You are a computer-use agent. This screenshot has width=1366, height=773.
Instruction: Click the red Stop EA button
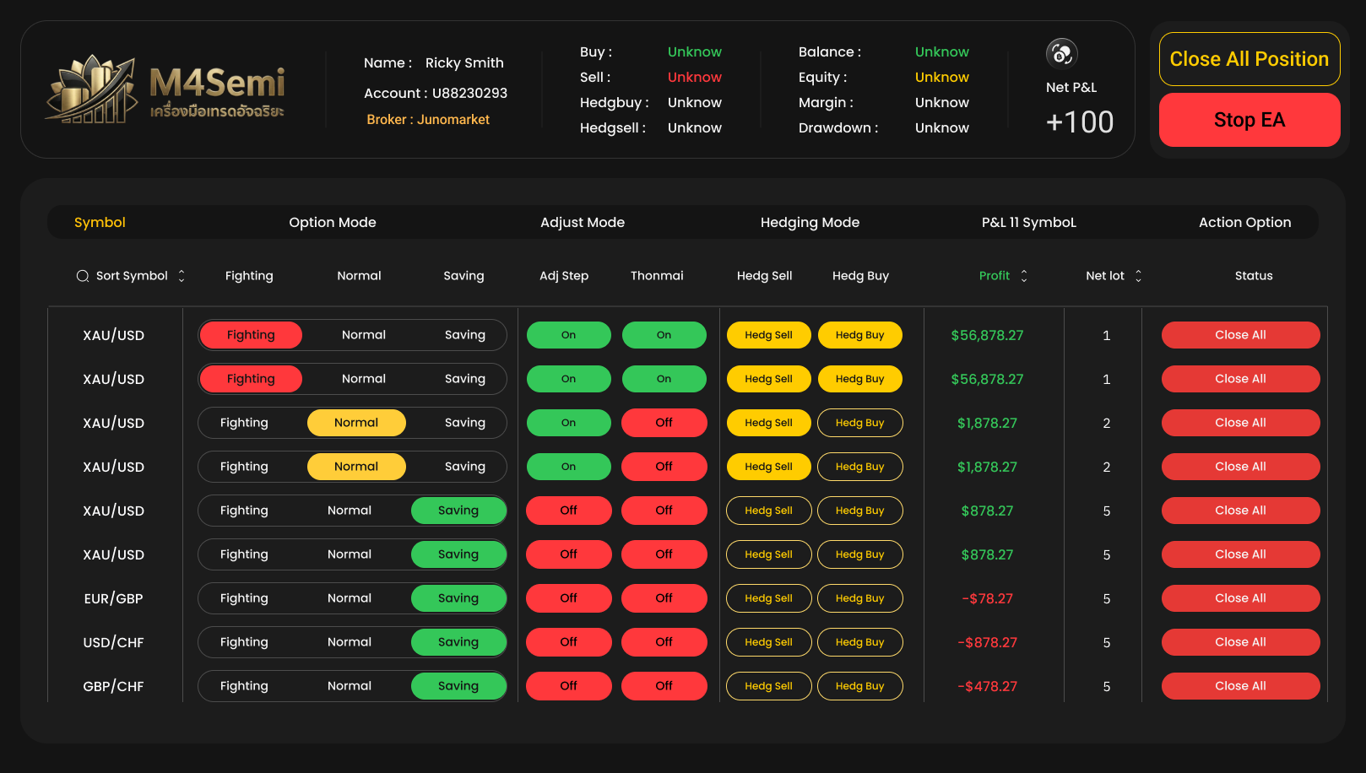click(1249, 120)
